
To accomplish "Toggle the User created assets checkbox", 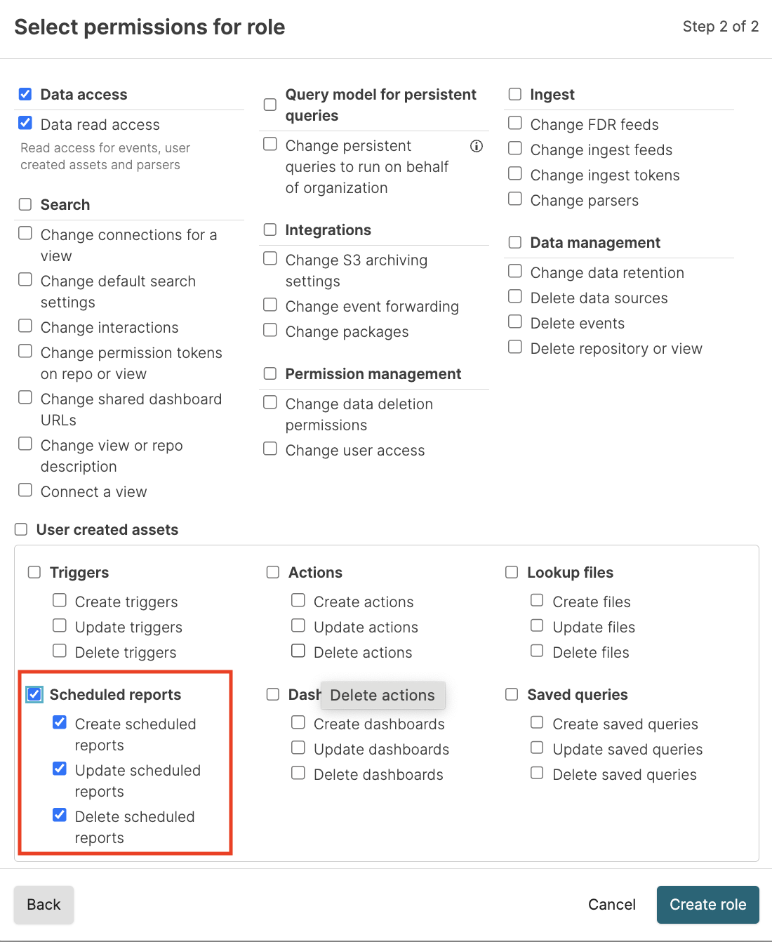I will [x=22, y=529].
